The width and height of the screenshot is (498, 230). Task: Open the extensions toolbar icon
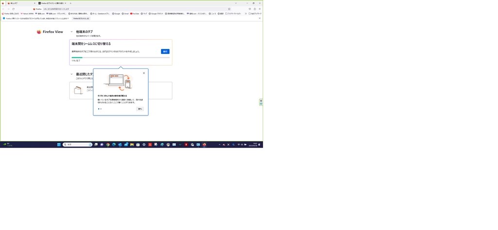coord(255,9)
